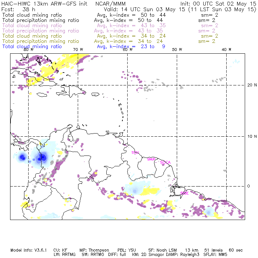Image resolution: width=258 pixels, height=258 pixels.
Task: Click the '13 km' resolution footer text
Action: (x=191, y=250)
